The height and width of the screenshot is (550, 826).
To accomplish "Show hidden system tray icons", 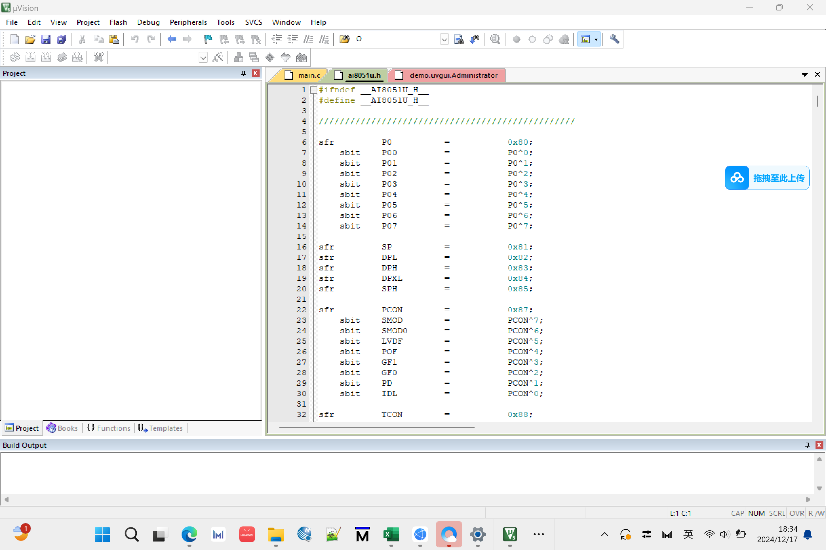I will [604, 534].
